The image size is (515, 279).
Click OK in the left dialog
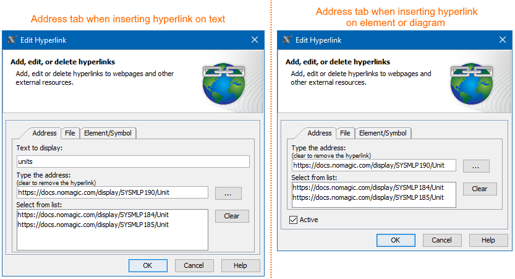[148, 265]
